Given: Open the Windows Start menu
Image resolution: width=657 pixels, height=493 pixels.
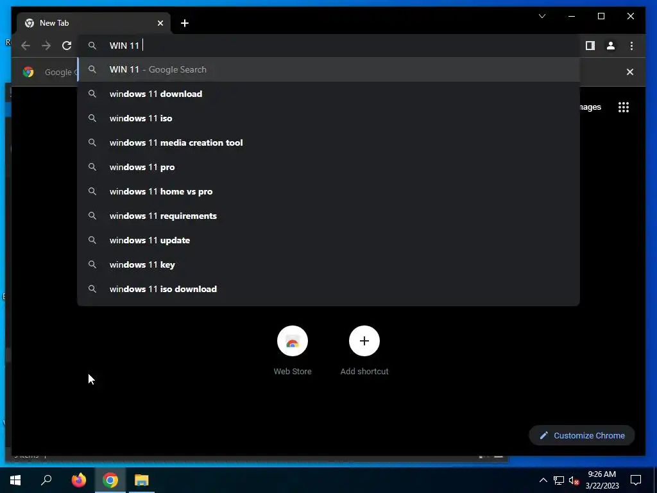Looking at the screenshot, I should (15, 480).
